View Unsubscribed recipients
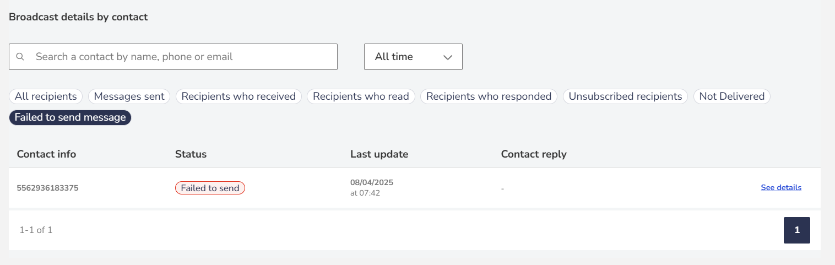This screenshot has height=265, width=835. 625,96
